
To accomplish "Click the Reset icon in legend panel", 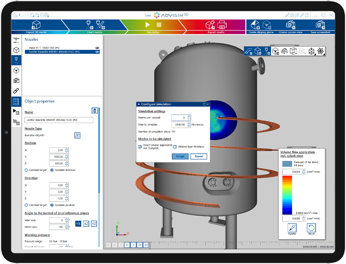I will pyautogui.click(x=311, y=228).
